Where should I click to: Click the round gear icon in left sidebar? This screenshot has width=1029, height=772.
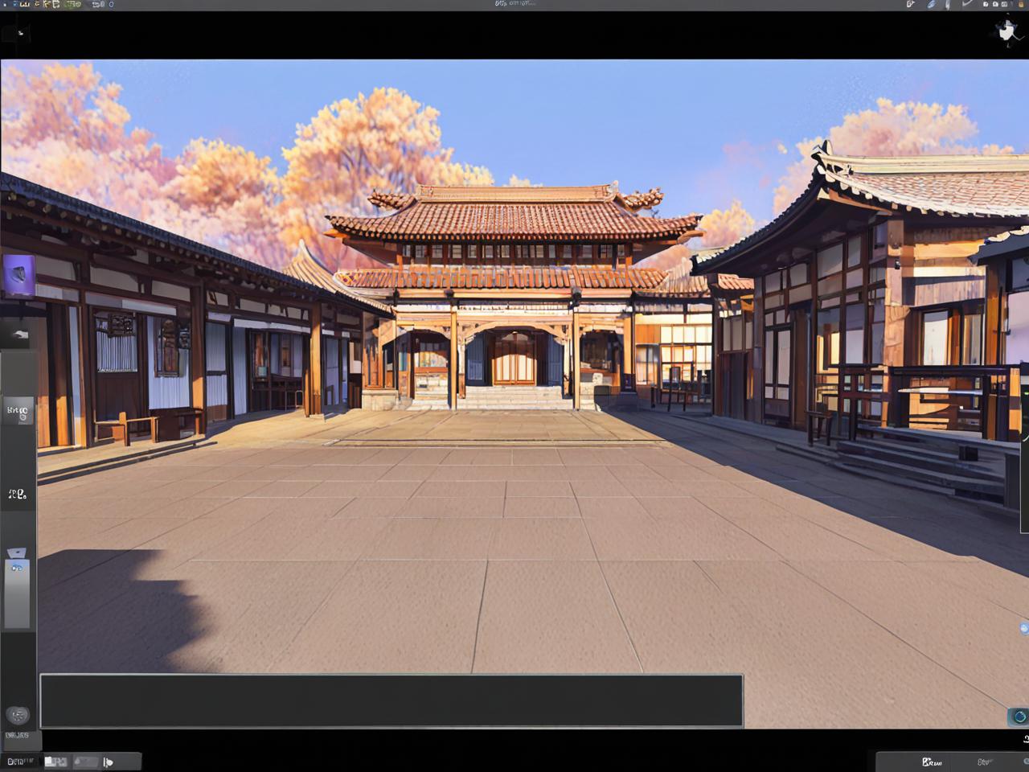(18, 715)
